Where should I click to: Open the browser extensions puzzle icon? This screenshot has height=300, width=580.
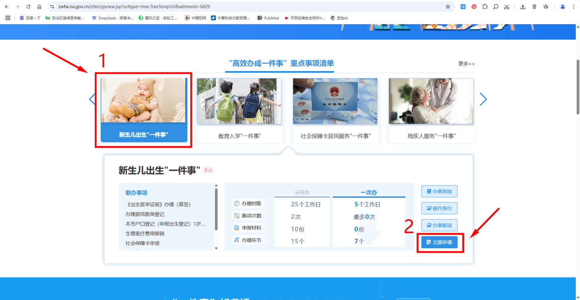[x=485, y=7]
